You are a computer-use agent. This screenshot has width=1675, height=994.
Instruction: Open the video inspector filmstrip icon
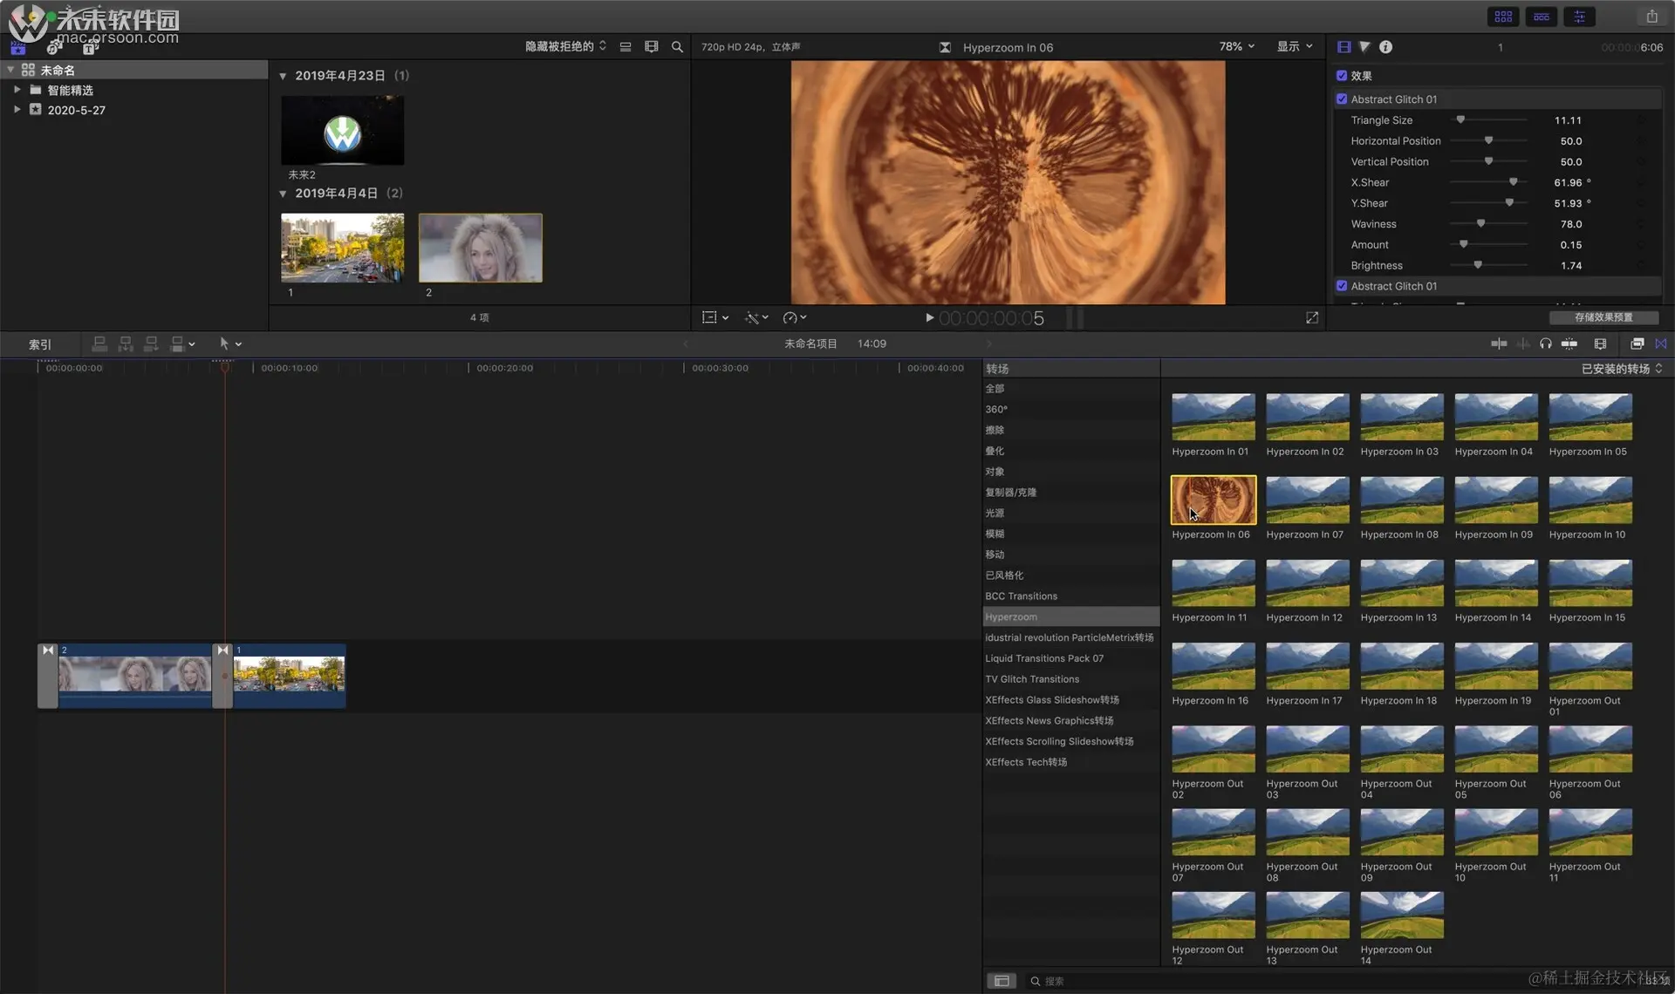(1343, 47)
